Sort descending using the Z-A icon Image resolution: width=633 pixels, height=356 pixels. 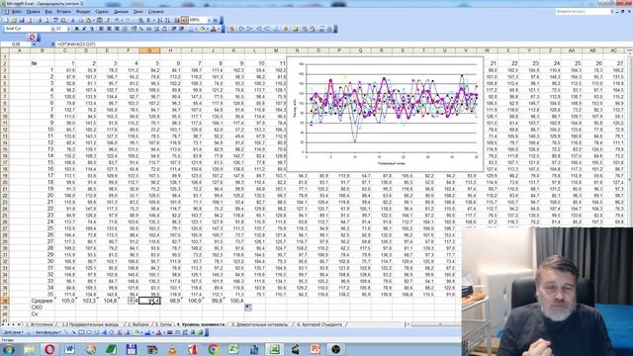[167, 20]
